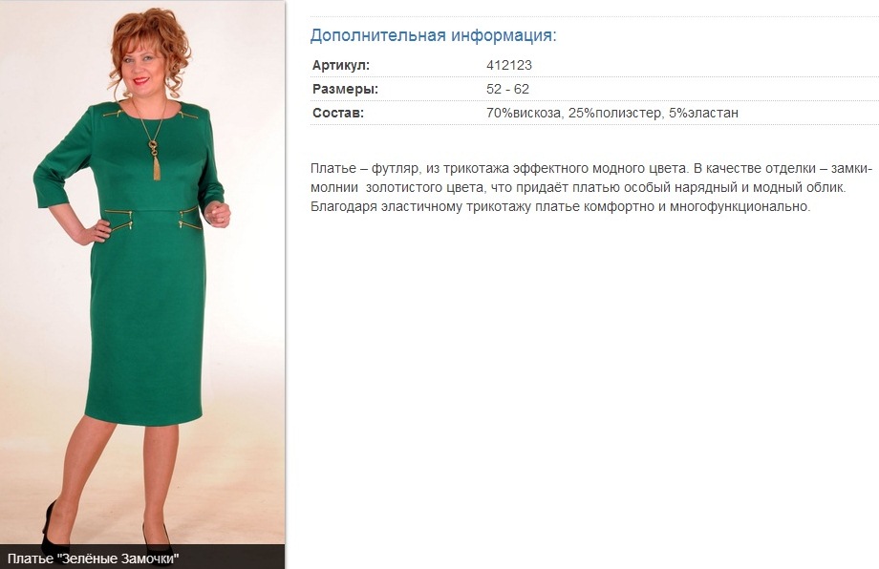Click the 25%полиэстер text
The image size is (879, 569).
(x=615, y=113)
